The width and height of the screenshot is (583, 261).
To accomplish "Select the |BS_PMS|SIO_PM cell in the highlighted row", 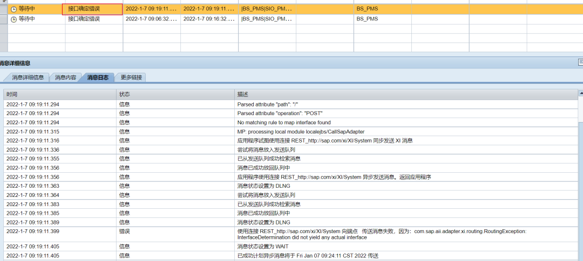I will click(267, 9).
